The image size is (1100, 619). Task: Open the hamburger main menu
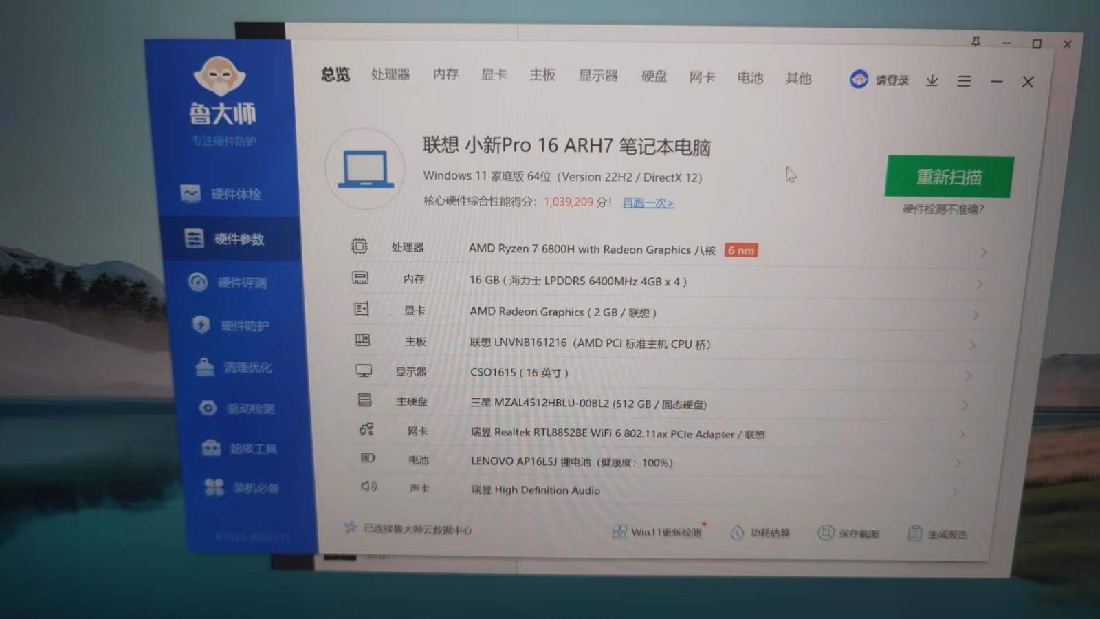pos(964,81)
